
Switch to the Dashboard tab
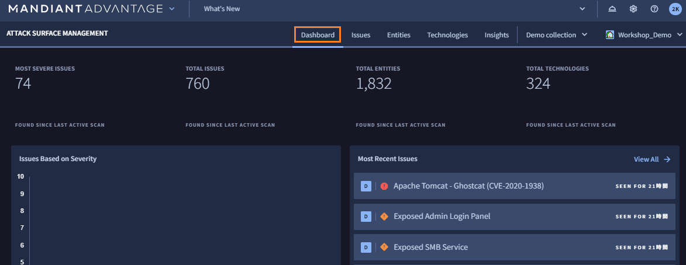pyautogui.click(x=318, y=35)
